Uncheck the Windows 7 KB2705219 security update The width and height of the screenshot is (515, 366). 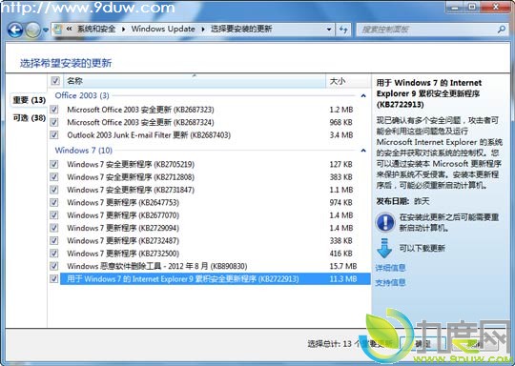54,164
